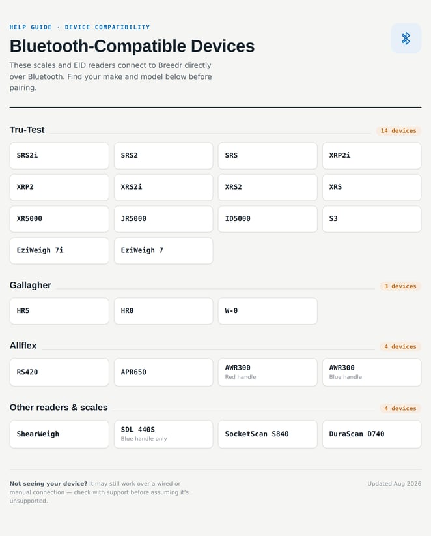Click the Allflex section heading

point(23,346)
